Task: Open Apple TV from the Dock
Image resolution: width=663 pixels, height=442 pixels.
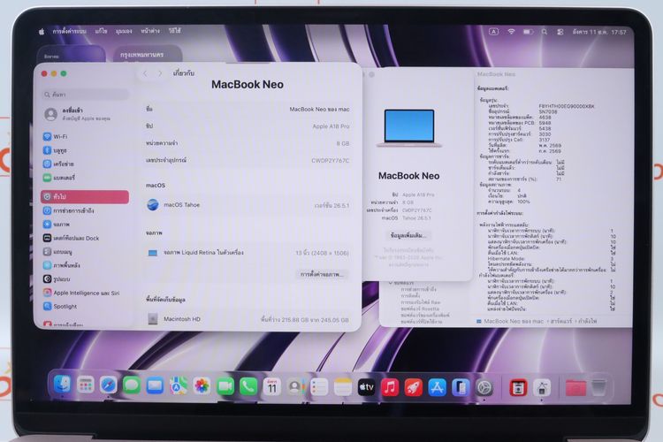Action: pyautogui.click(x=366, y=387)
